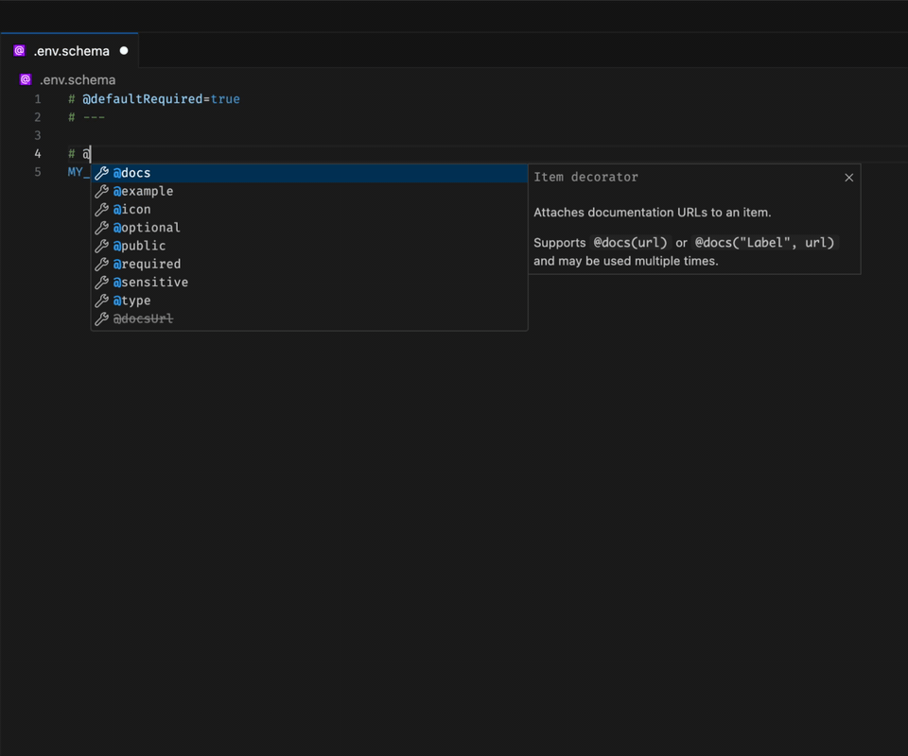Viewport: 908px width, 756px height.
Task: Click the 'Item decorator' heading text
Action: [x=585, y=177]
